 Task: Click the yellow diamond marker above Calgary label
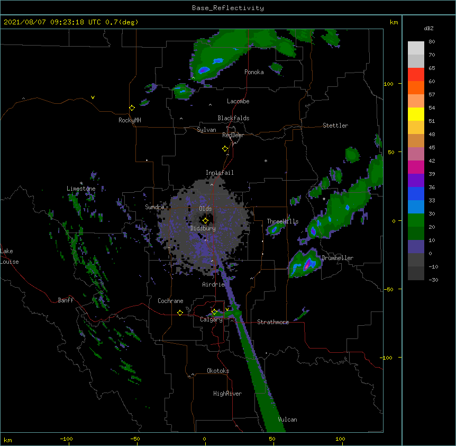(x=214, y=312)
